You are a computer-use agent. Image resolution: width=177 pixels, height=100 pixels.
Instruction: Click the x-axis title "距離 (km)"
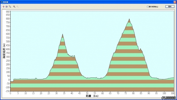(92, 96)
